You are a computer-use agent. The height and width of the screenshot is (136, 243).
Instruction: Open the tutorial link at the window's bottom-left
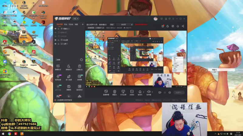point(64,100)
